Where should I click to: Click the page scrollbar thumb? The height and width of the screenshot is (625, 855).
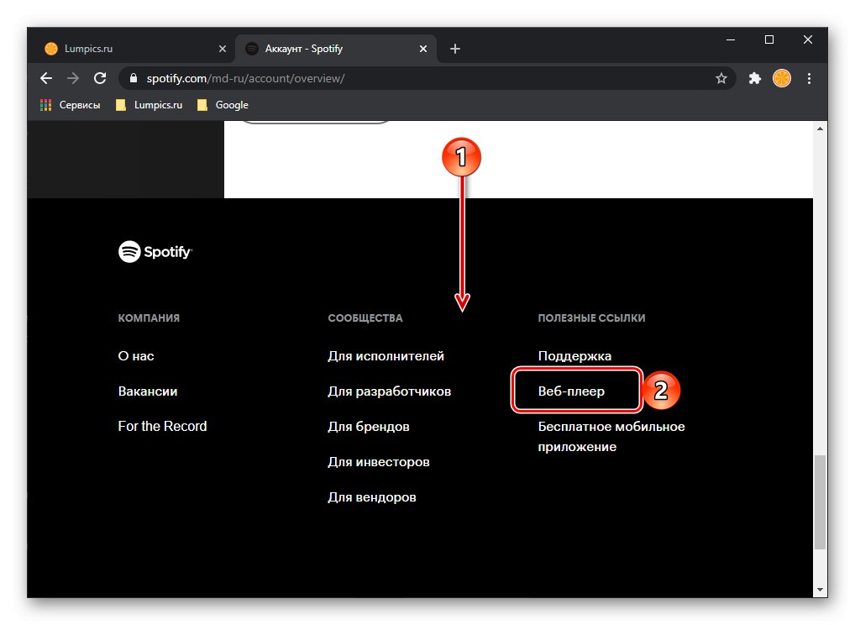tap(820, 502)
